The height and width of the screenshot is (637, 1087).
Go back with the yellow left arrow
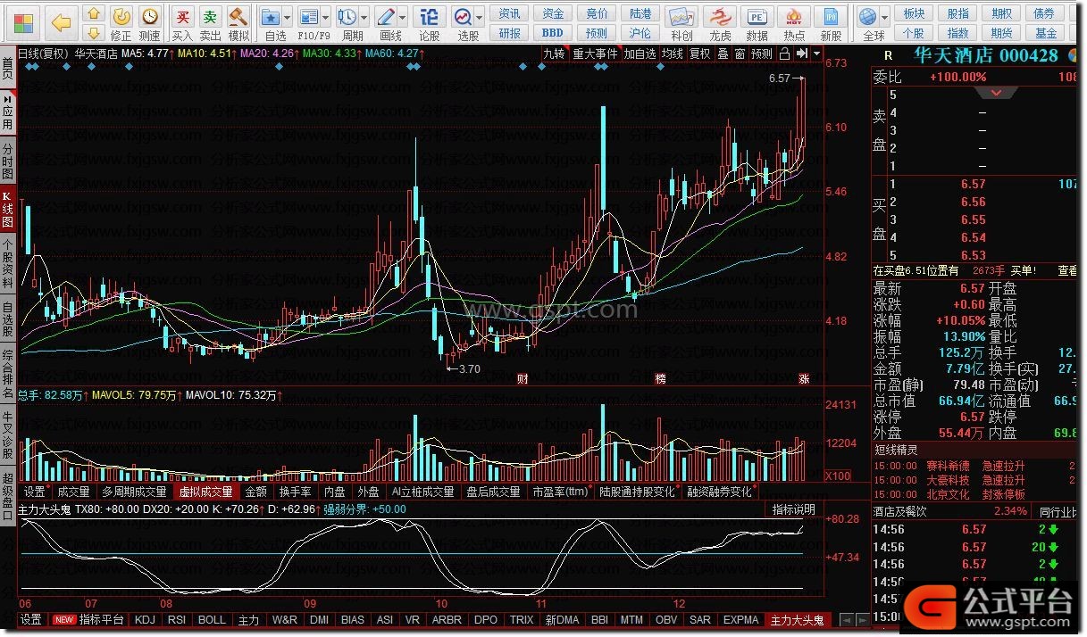pyautogui.click(x=61, y=21)
